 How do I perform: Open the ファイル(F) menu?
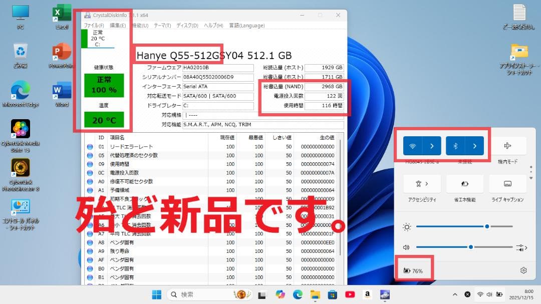click(x=94, y=26)
